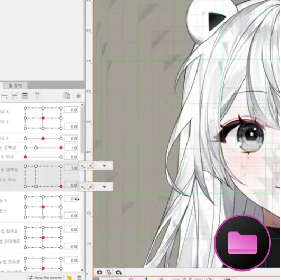Click the delete key icon in lower popup
Image resolution: width=281 pixels, height=280 pixels.
pyautogui.click(x=91, y=187)
